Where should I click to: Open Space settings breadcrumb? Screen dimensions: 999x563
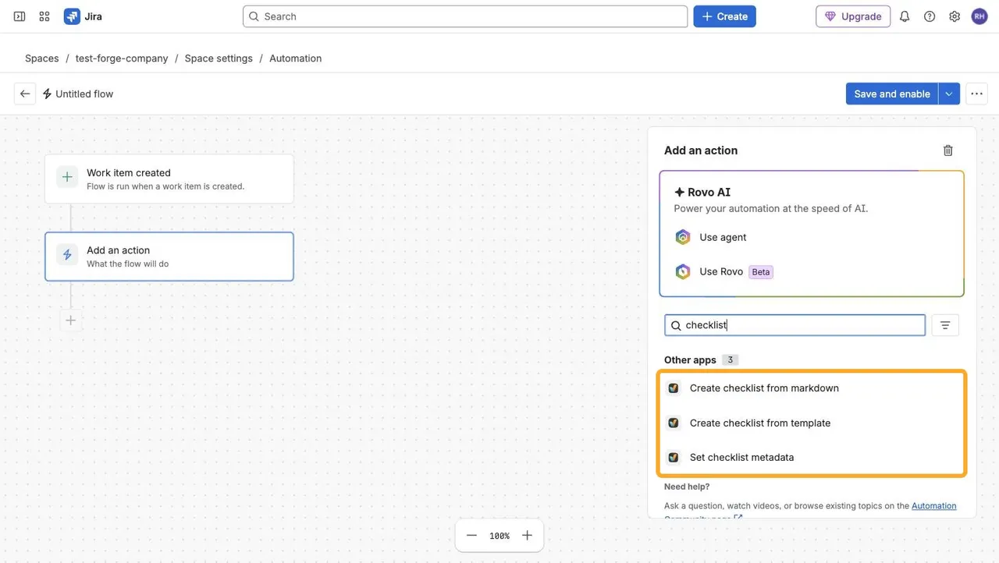click(219, 58)
